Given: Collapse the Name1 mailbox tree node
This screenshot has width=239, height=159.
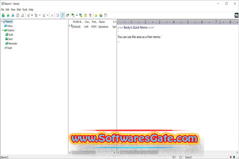Looking at the screenshot, I should pyautogui.click(x=2, y=22).
